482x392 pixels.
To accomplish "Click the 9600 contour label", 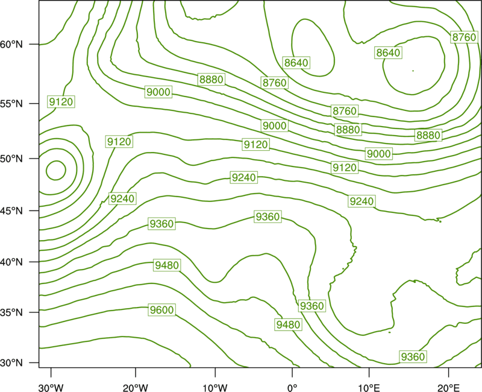I will [161, 309].
